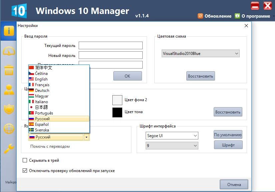
Task: Choose highlighted Русский in the language list
Action: [59, 119]
